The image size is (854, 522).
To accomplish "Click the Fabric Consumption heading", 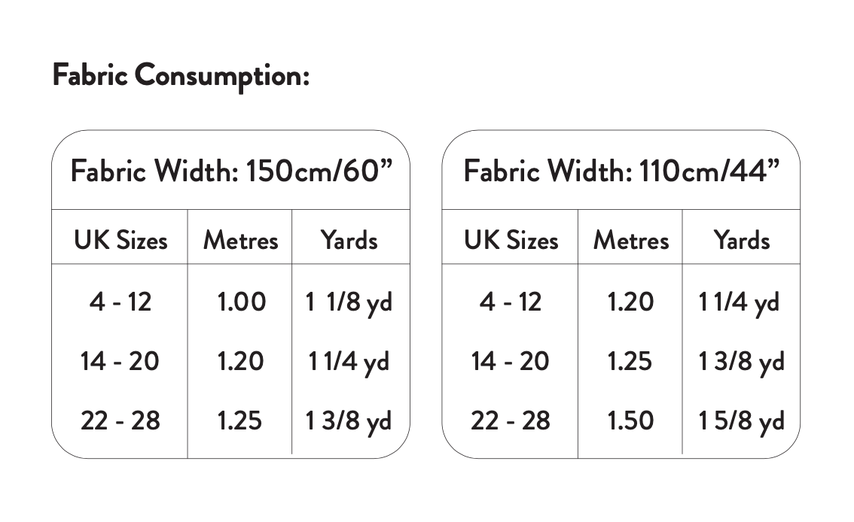I will [x=181, y=77].
